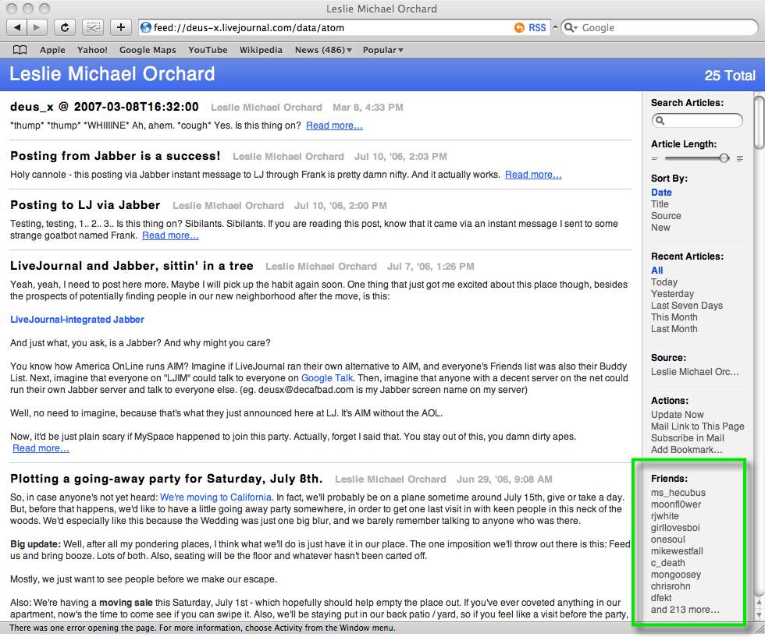This screenshot has width=765, height=637.
Task: Open the bookmarks book icon
Action: 20,50
